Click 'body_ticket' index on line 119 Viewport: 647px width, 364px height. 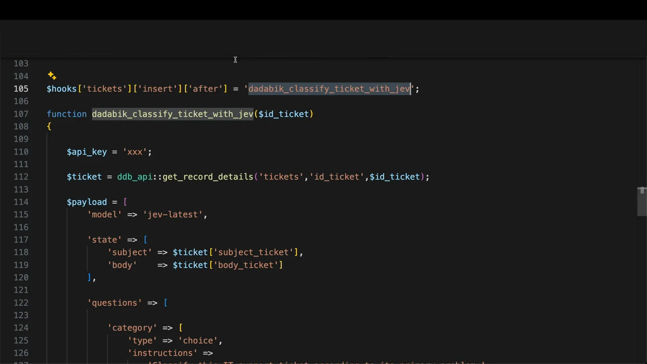point(246,265)
